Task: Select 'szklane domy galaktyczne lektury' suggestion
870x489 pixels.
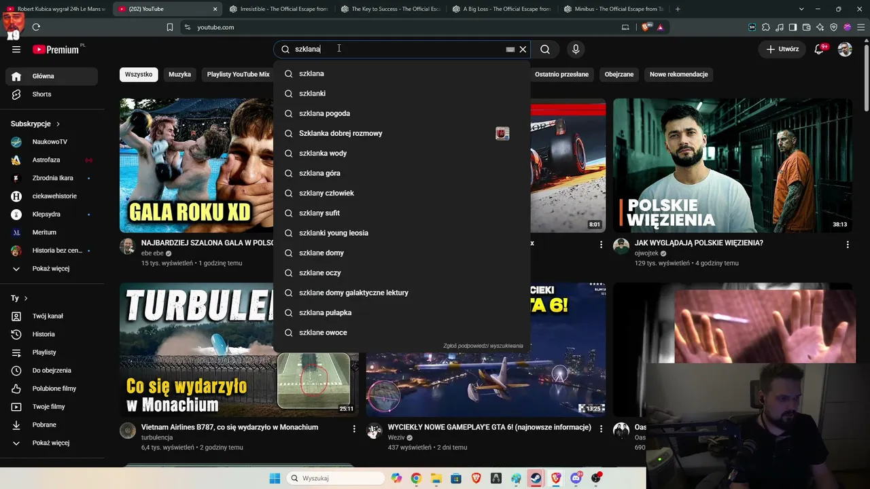Action: click(402, 293)
